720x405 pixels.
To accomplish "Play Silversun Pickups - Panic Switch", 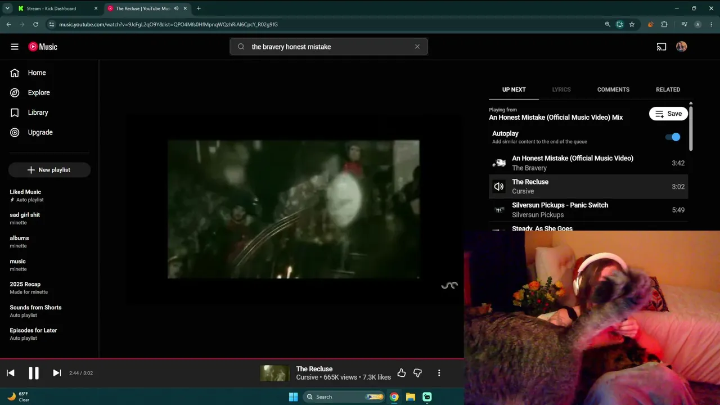I will (588, 210).
